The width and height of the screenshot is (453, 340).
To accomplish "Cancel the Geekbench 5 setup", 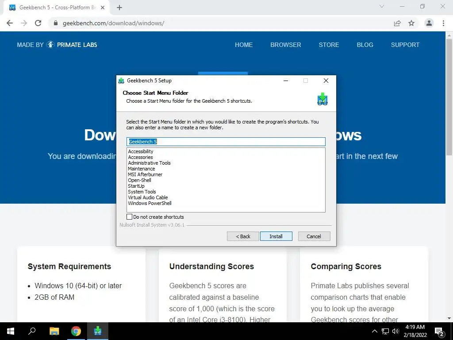I will 314,236.
